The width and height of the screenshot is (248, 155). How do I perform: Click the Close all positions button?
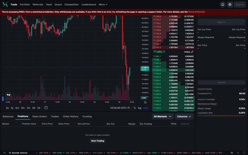click(185, 124)
